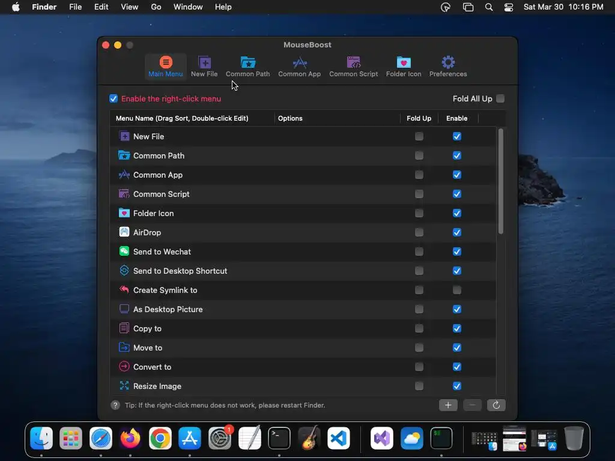Viewport: 615px width, 461px height.
Task: Select the Send to Desktop Shortcut label
Action: 180,271
